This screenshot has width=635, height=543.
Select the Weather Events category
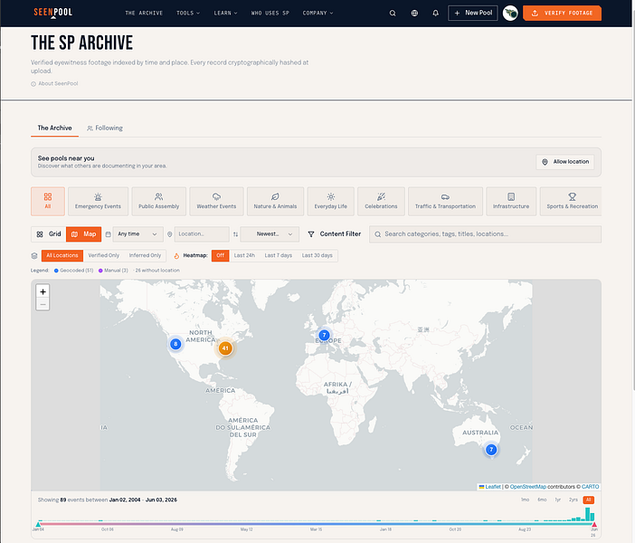point(217,201)
